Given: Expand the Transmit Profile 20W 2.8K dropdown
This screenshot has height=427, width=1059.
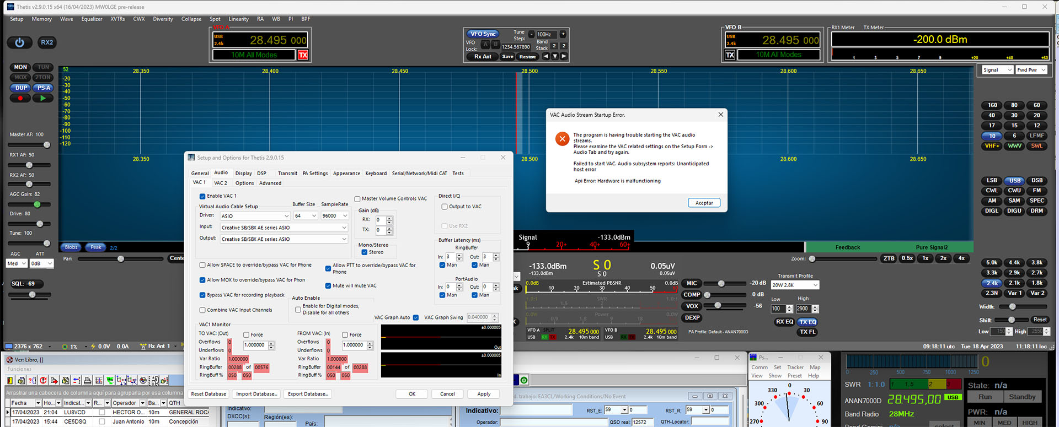Looking at the screenshot, I should [x=795, y=285].
